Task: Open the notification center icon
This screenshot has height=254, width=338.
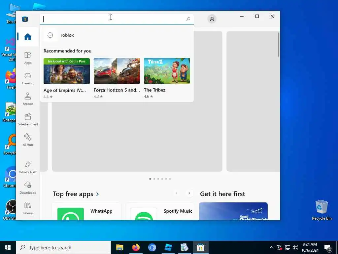Action: coord(328,247)
